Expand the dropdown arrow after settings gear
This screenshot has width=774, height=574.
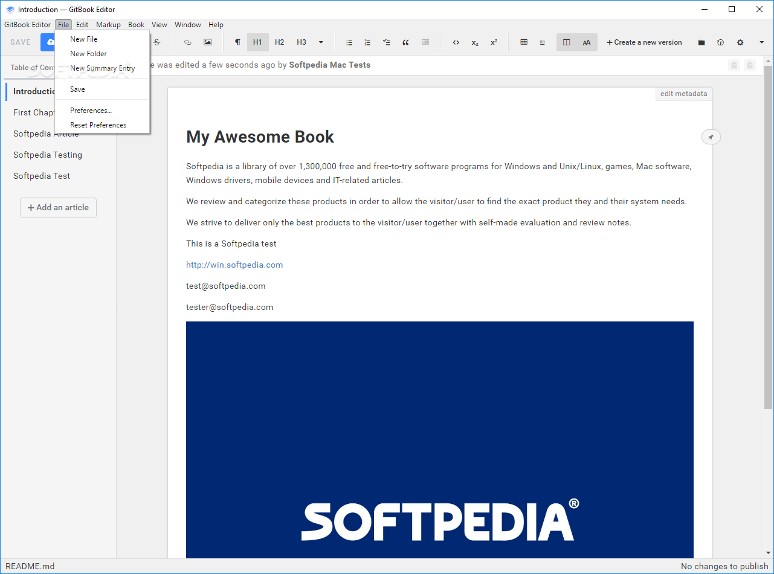761,42
